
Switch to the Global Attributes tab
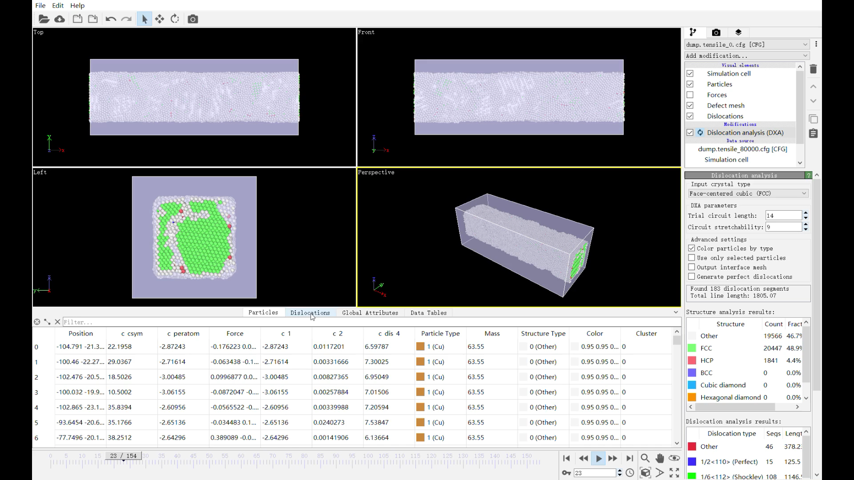tap(370, 313)
